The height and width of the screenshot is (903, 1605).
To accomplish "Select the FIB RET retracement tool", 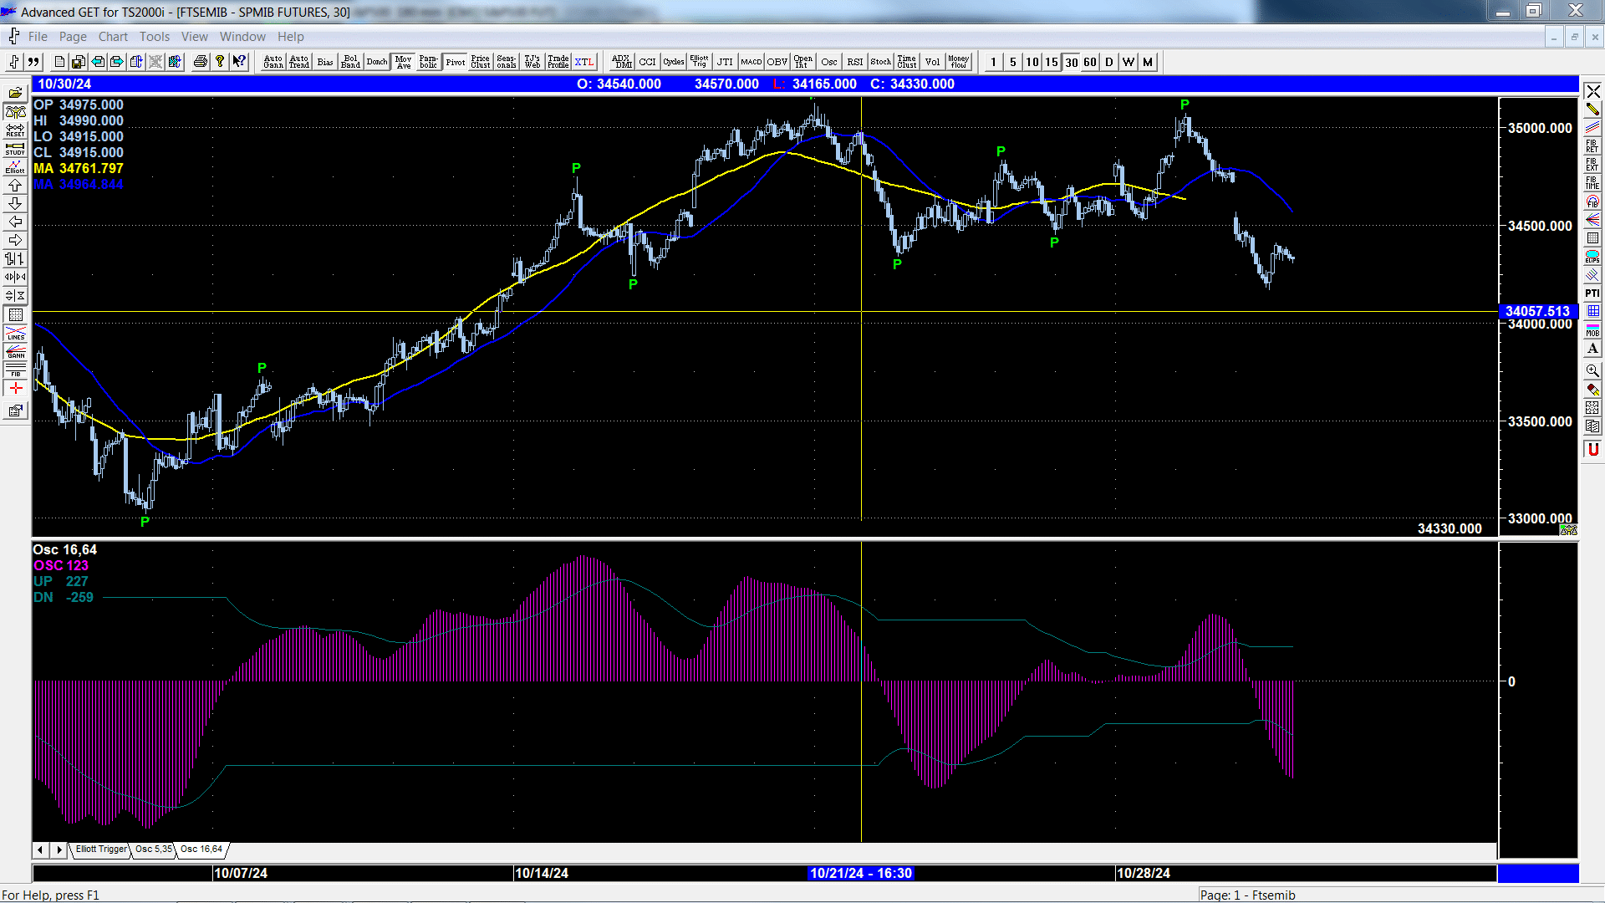I will [x=1592, y=145].
